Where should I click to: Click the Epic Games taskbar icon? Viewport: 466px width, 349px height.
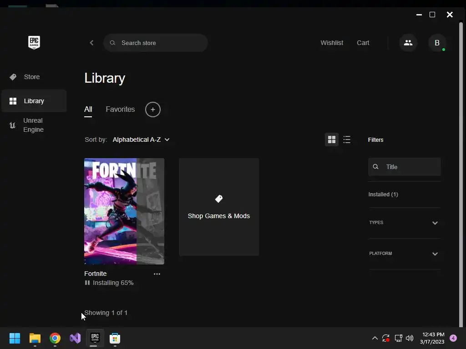pos(95,338)
